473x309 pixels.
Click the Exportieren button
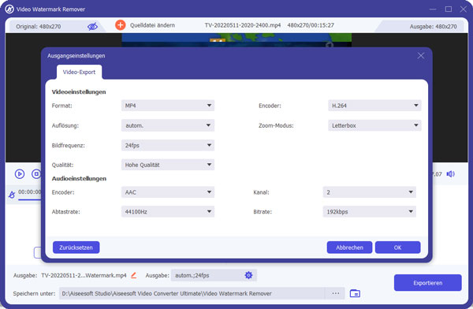tap(428, 283)
